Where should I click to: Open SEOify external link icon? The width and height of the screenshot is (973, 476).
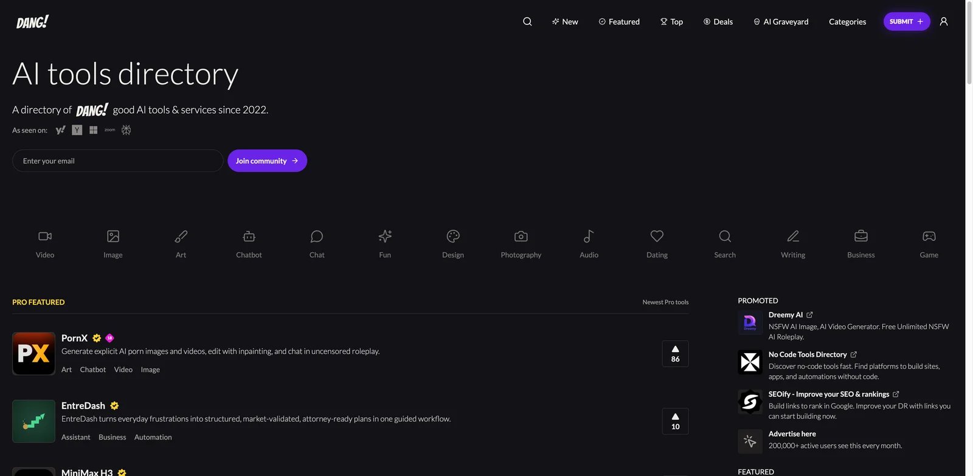point(896,395)
